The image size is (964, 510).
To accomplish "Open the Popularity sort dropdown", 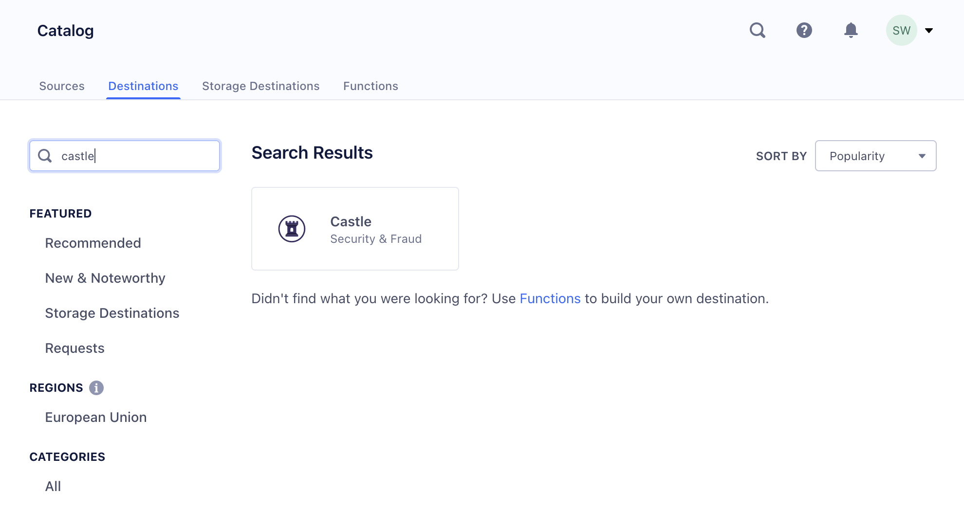I will 875,156.
